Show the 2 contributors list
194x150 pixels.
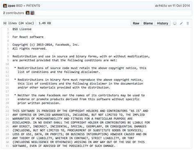(14, 13)
